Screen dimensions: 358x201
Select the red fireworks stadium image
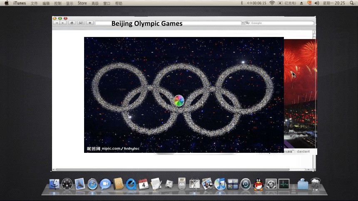tap(301, 94)
